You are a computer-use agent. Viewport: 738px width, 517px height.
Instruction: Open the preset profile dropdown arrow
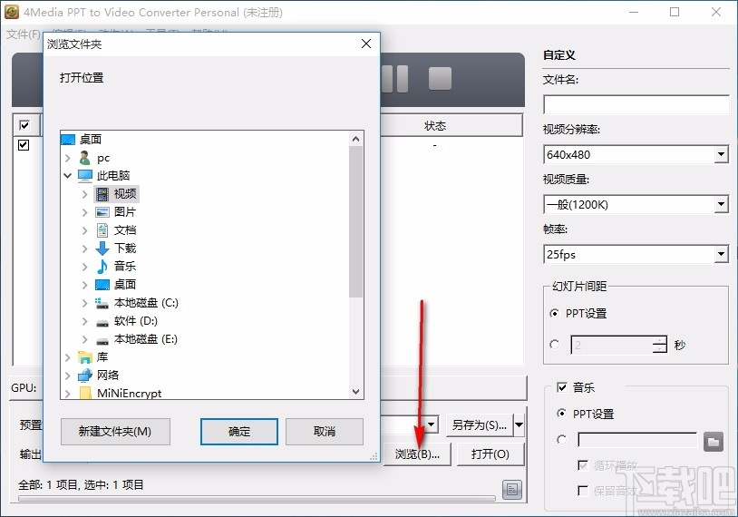coord(432,424)
